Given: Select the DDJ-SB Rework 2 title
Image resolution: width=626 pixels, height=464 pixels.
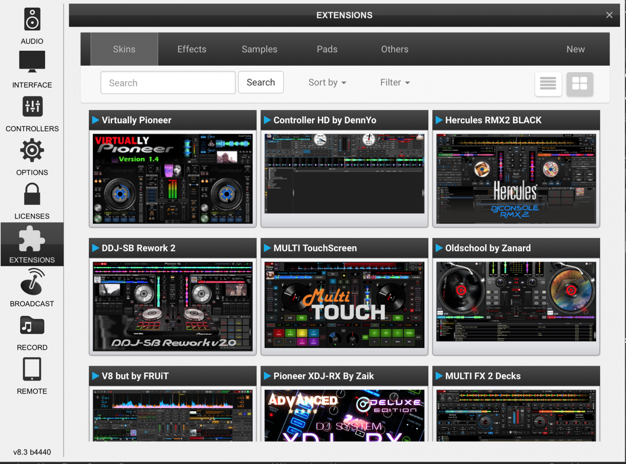Looking at the screenshot, I should [x=138, y=248].
